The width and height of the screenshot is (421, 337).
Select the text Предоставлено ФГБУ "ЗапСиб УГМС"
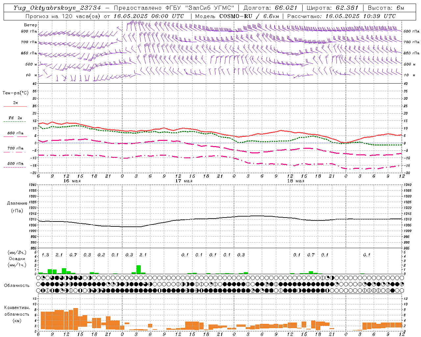[174, 8]
